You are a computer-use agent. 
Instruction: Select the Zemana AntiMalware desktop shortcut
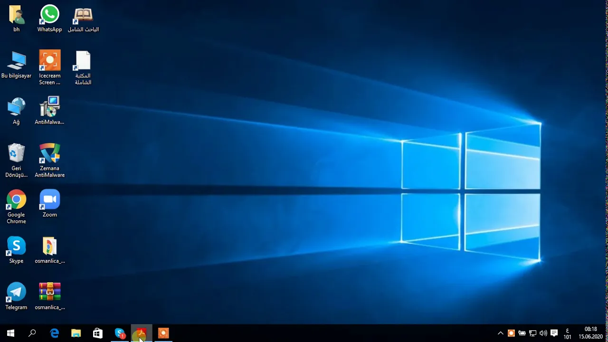[x=49, y=161]
